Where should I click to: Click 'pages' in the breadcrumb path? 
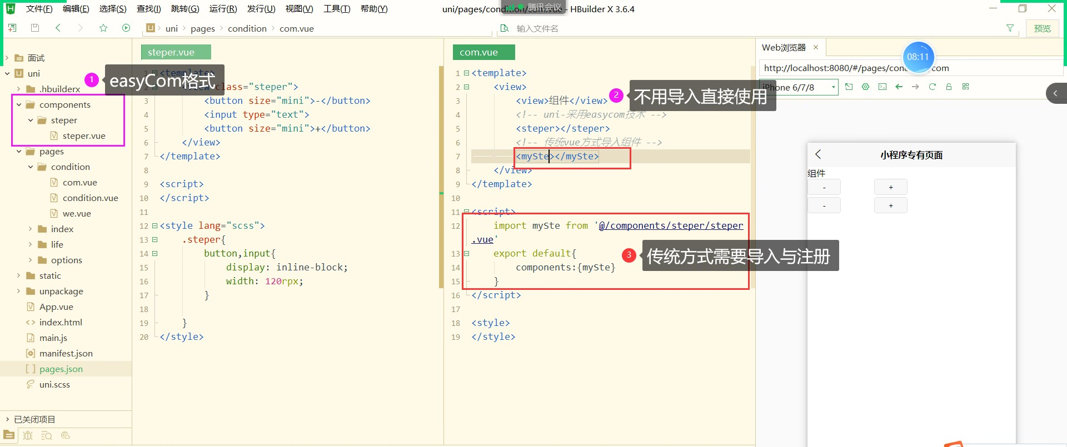202,28
